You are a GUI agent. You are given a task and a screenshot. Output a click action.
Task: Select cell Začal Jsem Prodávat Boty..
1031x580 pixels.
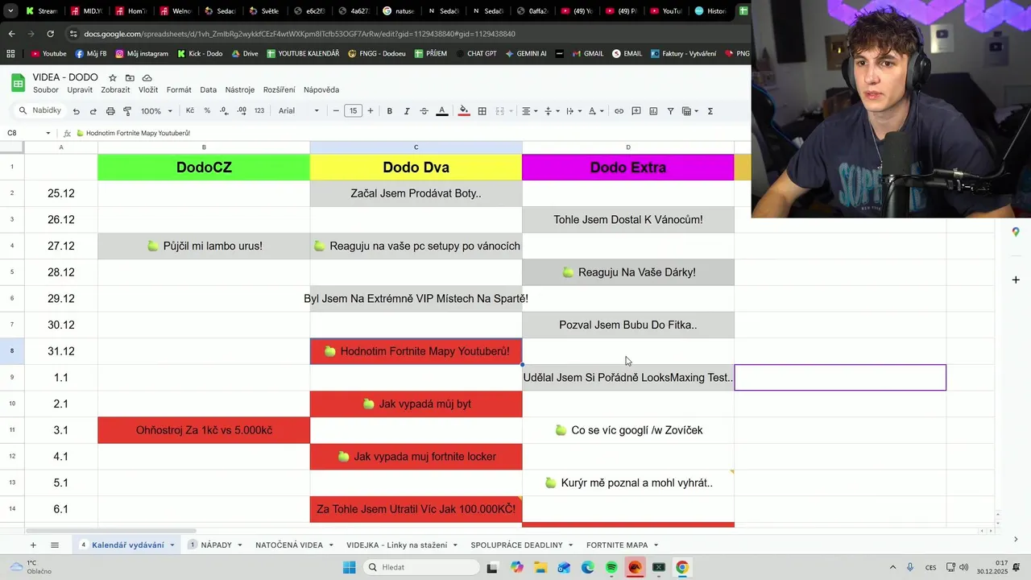416,193
